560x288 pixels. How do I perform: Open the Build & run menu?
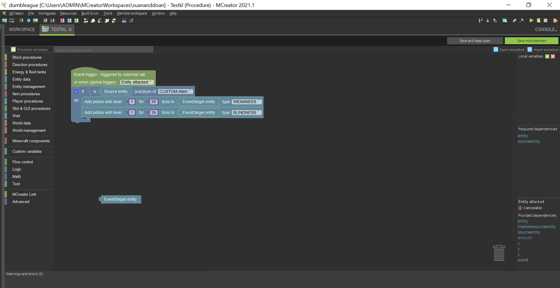tap(90, 14)
